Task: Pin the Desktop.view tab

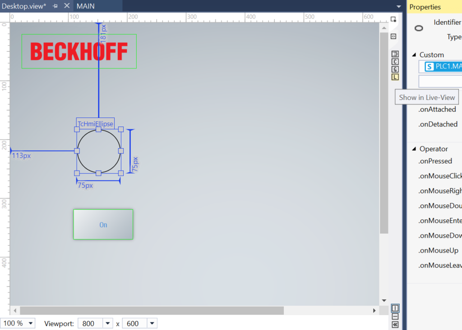Action: pyautogui.click(x=55, y=6)
